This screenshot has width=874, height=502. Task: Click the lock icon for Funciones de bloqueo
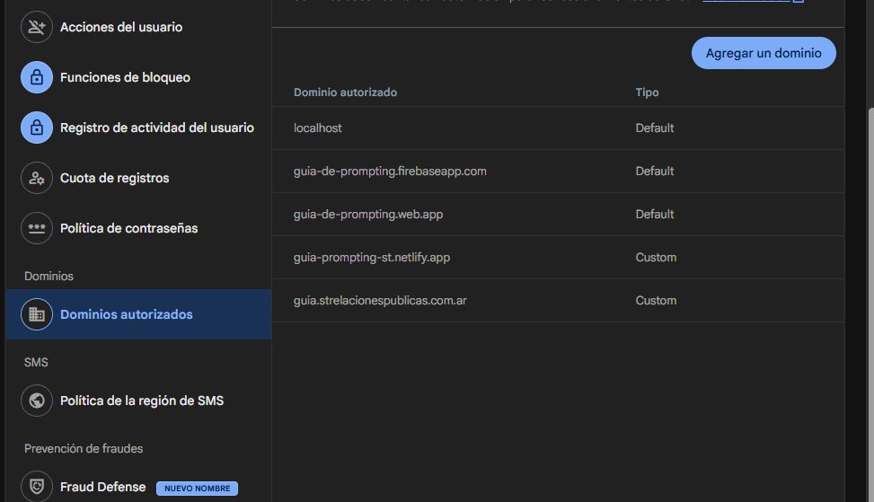tap(37, 77)
